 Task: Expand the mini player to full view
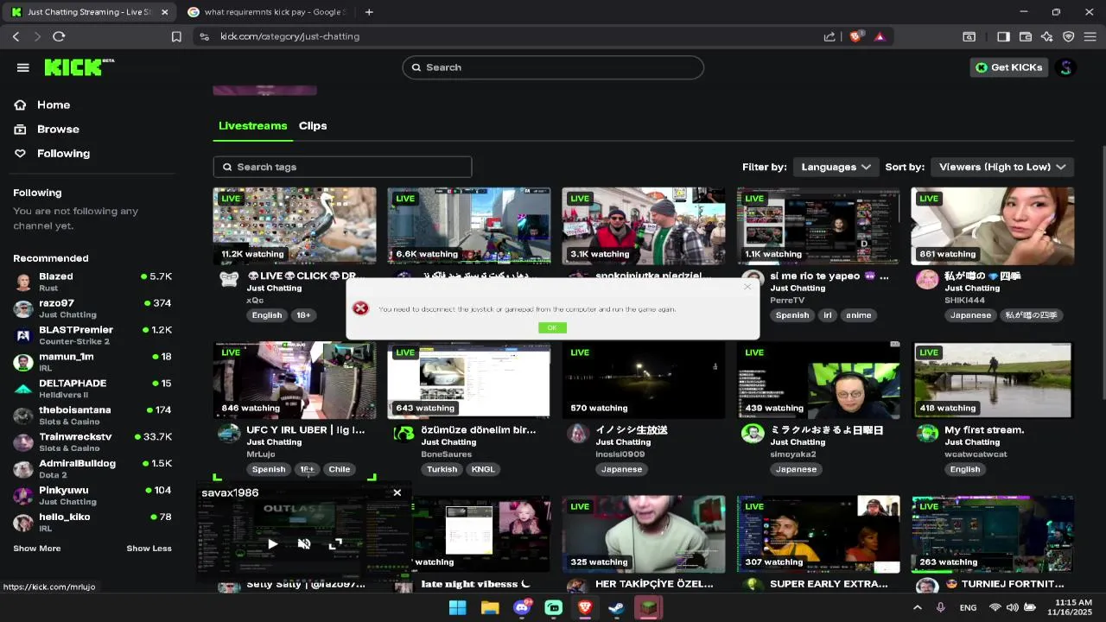click(x=335, y=544)
